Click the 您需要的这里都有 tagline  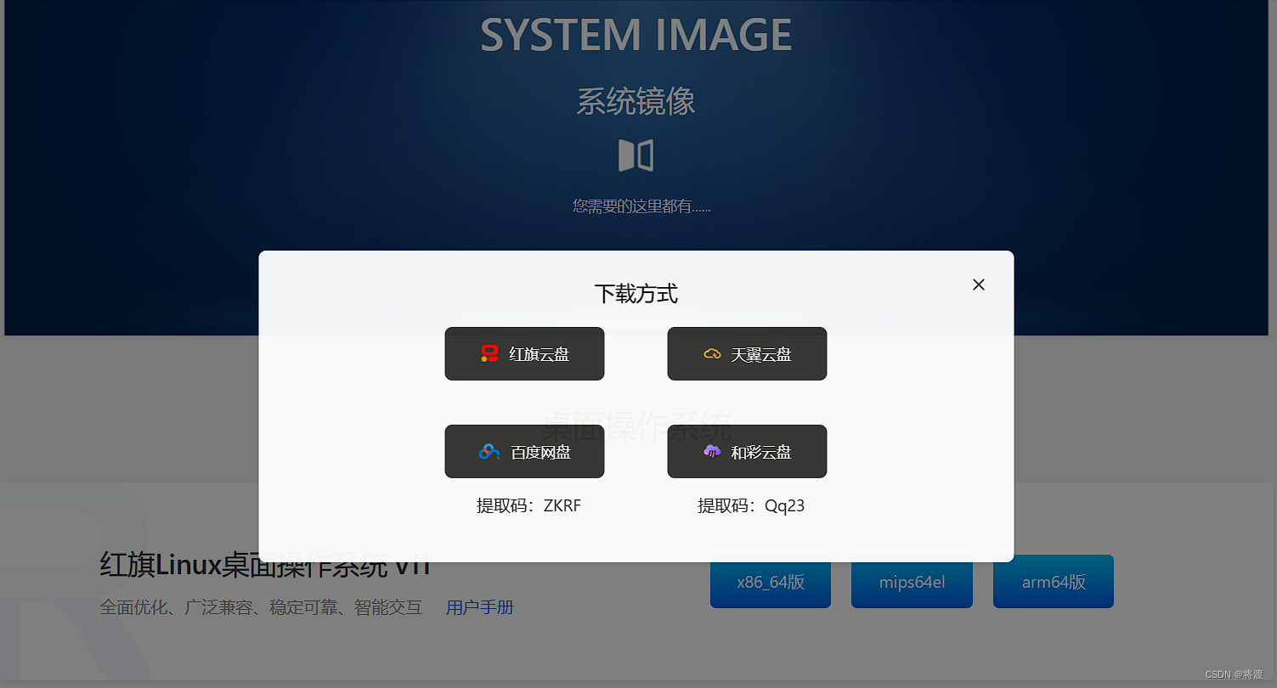pos(641,206)
